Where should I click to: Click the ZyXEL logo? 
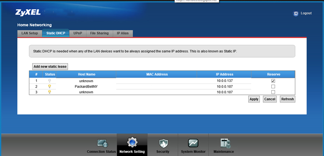28,13
